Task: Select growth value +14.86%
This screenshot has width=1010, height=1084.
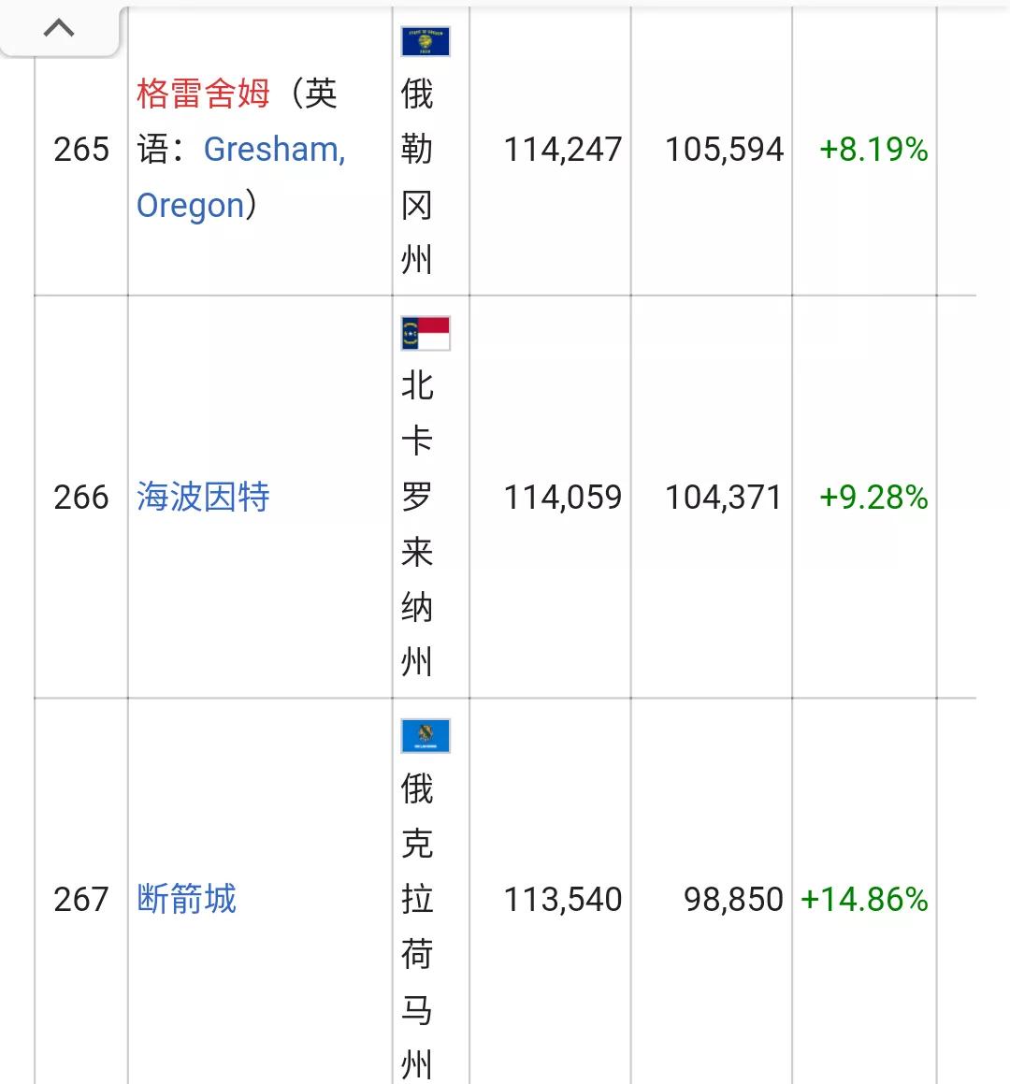Action: click(864, 900)
